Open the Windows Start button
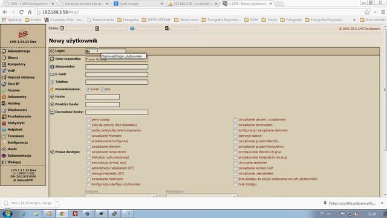This screenshot has width=387, height=218. 7,214
